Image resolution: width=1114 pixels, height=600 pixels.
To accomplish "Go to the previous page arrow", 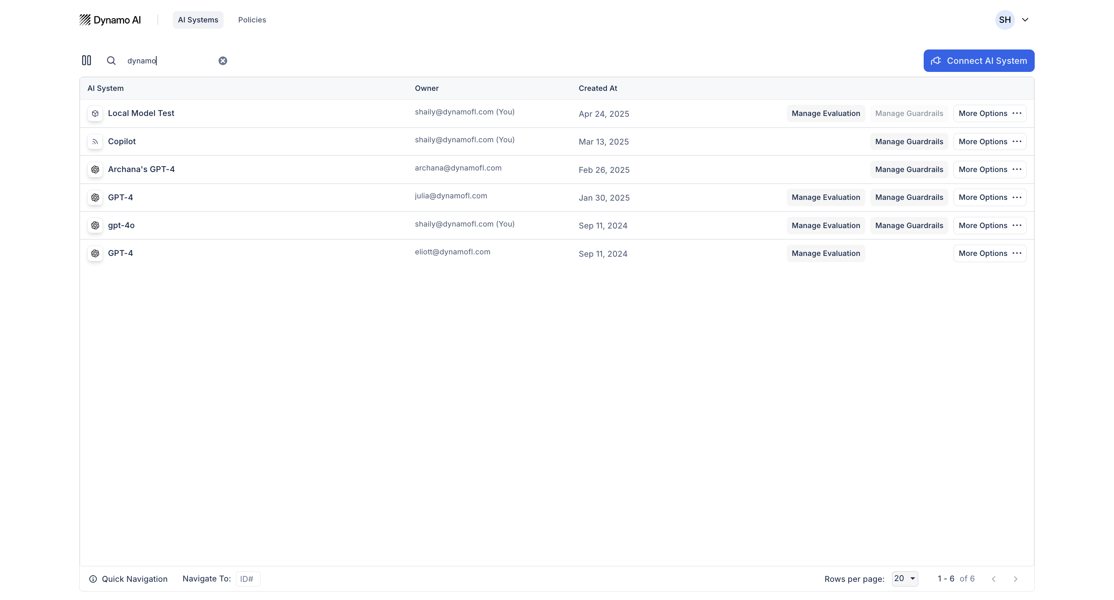I will click(994, 579).
